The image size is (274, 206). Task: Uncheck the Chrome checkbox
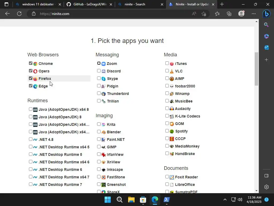click(x=31, y=63)
